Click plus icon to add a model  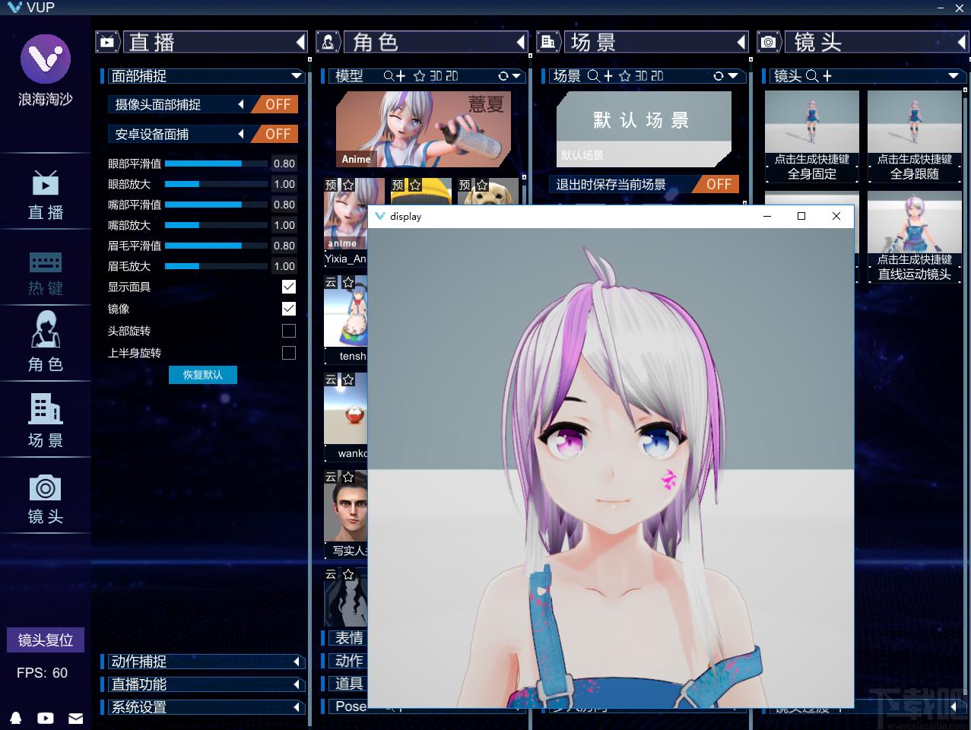coord(401,76)
